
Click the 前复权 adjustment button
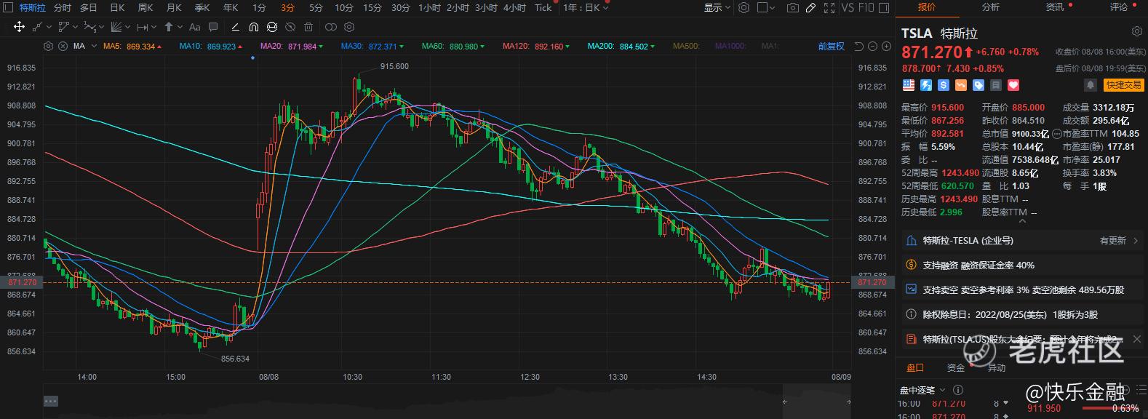point(832,46)
